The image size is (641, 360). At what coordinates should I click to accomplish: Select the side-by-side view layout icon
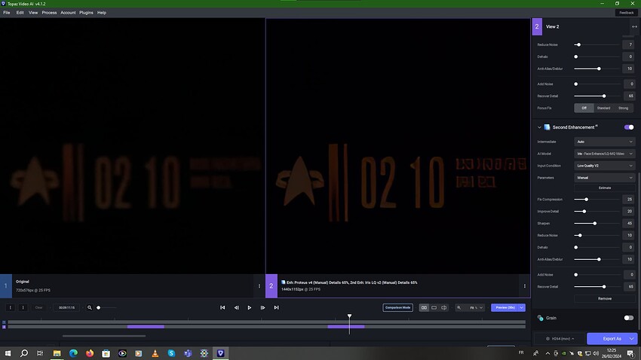[424, 307]
